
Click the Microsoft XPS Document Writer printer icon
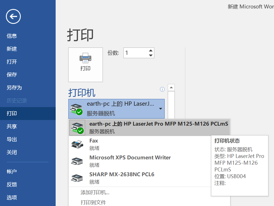(77, 161)
